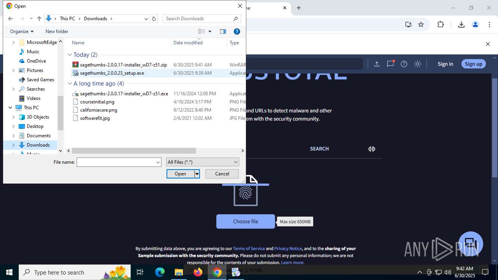Select softwarefit.jpg file

pyautogui.click(x=95, y=118)
